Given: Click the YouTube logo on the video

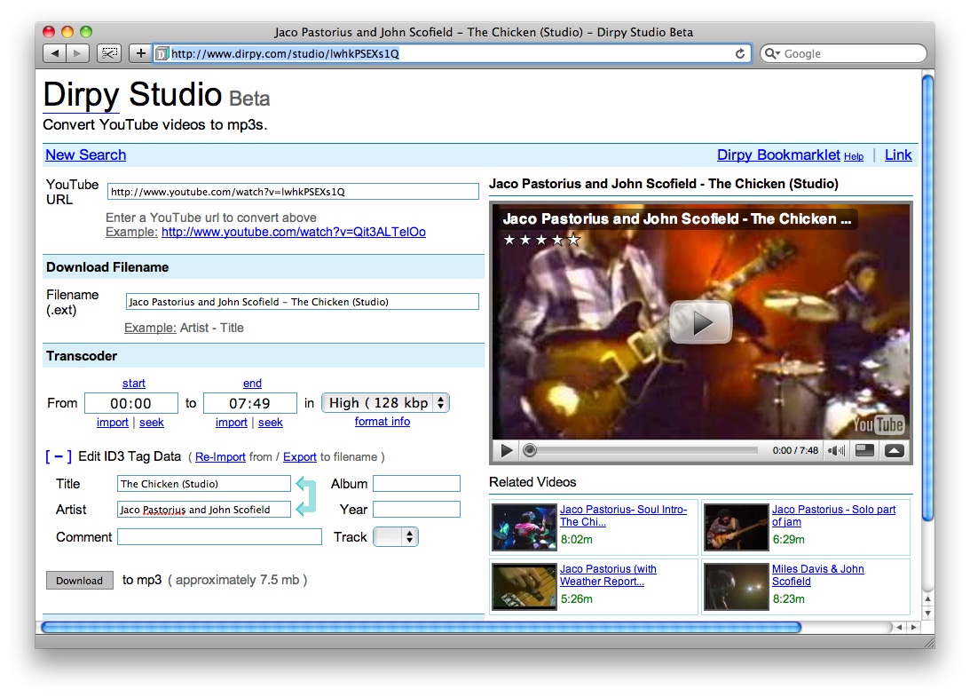Looking at the screenshot, I should click(879, 424).
